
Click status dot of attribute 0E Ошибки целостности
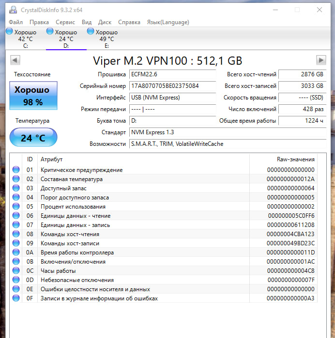[16, 289]
